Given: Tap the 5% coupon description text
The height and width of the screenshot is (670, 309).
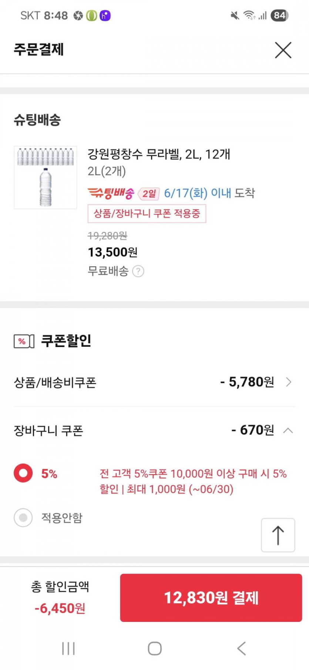Looking at the screenshot, I should [x=193, y=481].
